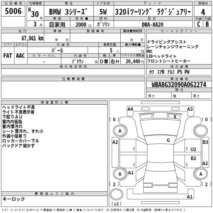Select the car name BMW 3シリーズ
Image resolution: width=213 pixels, height=213 pixels.
68,12
